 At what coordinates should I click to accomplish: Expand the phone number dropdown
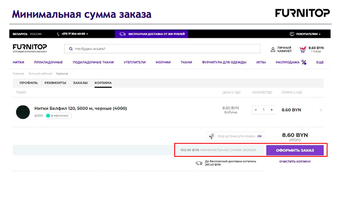tap(87, 34)
